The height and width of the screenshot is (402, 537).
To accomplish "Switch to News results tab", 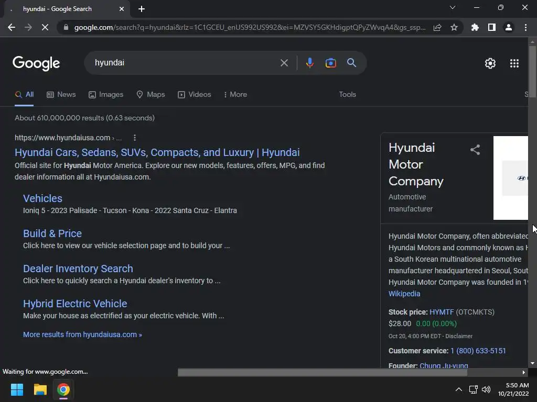I will tap(61, 95).
